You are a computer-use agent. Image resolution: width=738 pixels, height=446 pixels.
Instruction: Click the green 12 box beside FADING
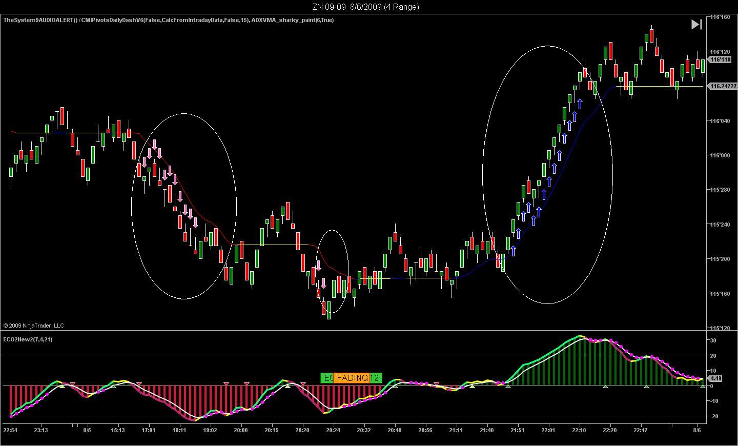coord(375,378)
